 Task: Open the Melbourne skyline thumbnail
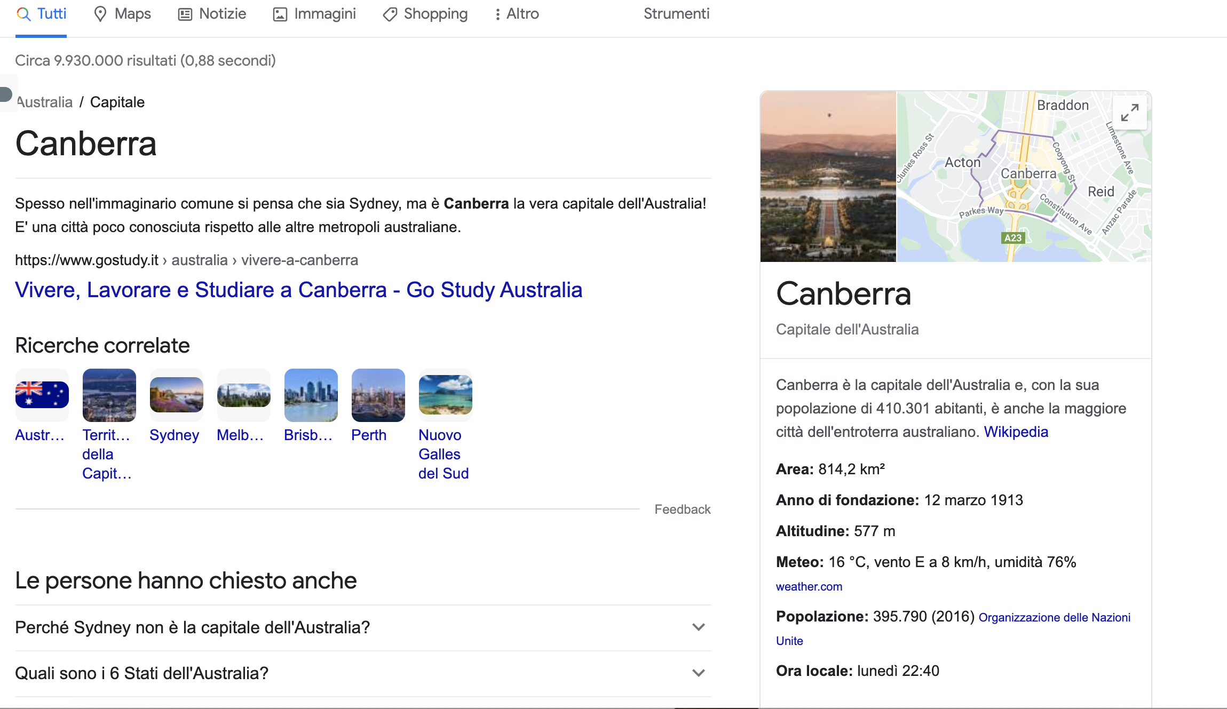pyautogui.click(x=244, y=395)
